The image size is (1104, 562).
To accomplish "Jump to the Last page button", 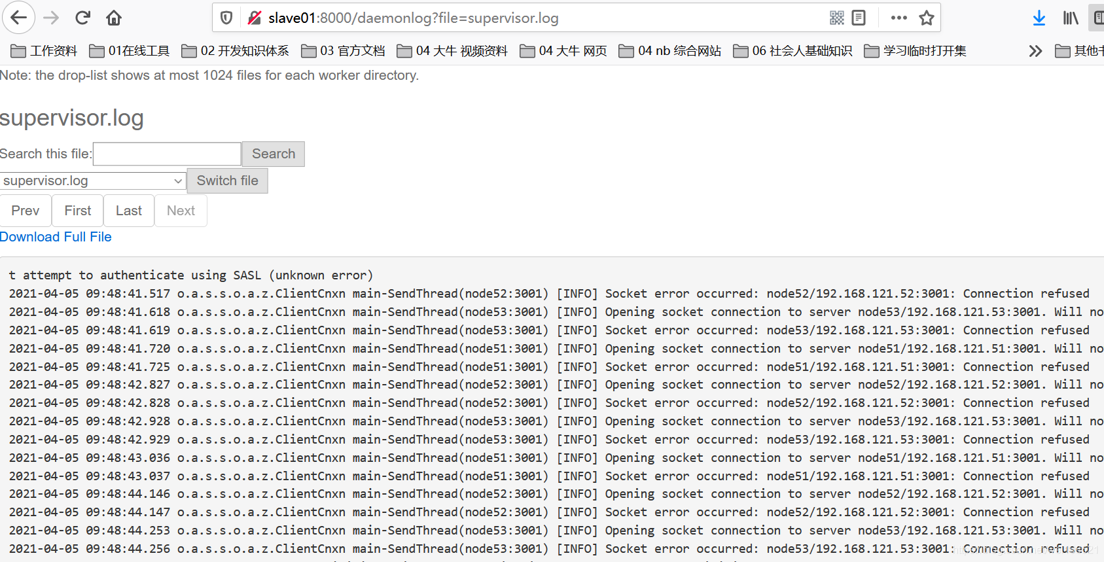I will (x=129, y=211).
